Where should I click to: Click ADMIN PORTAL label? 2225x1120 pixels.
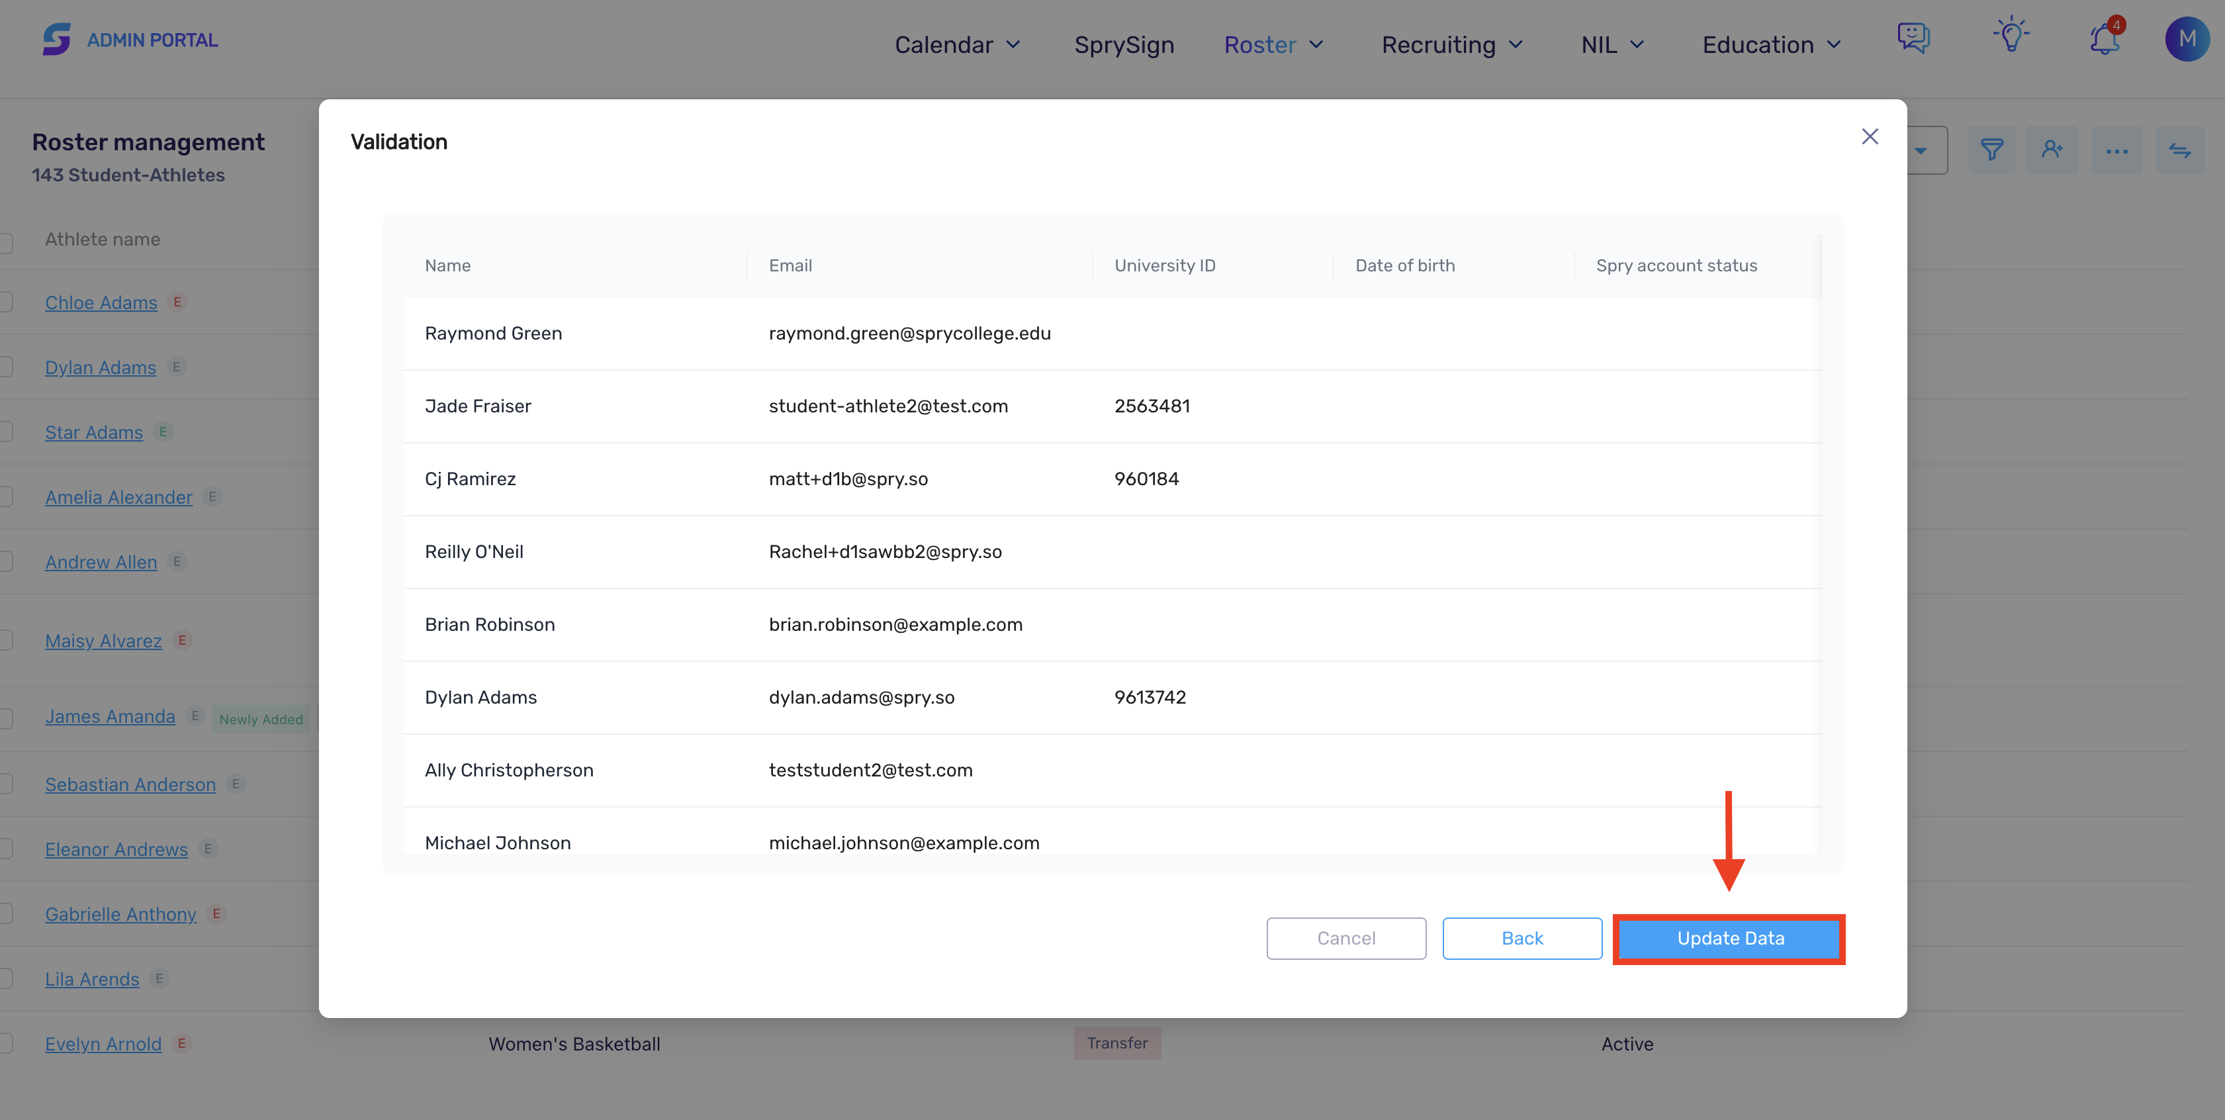pyautogui.click(x=152, y=40)
